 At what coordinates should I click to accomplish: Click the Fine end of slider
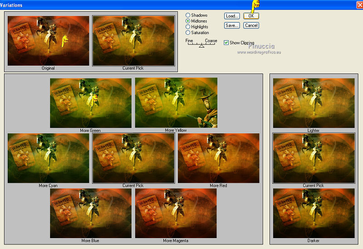189,40
